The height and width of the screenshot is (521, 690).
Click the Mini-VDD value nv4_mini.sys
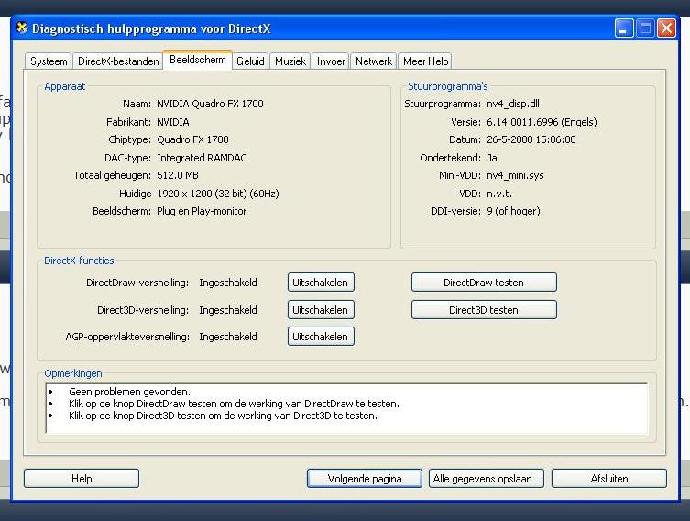[515, 175]
